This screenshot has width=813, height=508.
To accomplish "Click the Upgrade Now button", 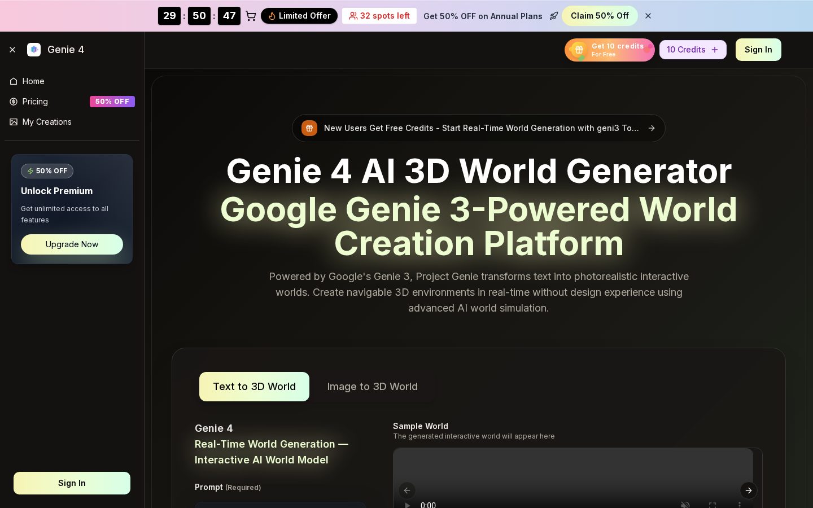I will [x=72, y=244].
